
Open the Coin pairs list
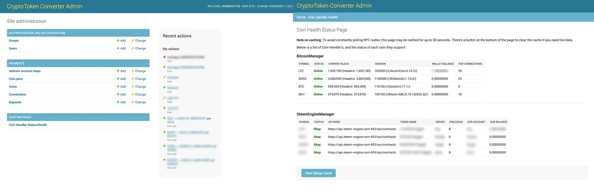(17, 79)
